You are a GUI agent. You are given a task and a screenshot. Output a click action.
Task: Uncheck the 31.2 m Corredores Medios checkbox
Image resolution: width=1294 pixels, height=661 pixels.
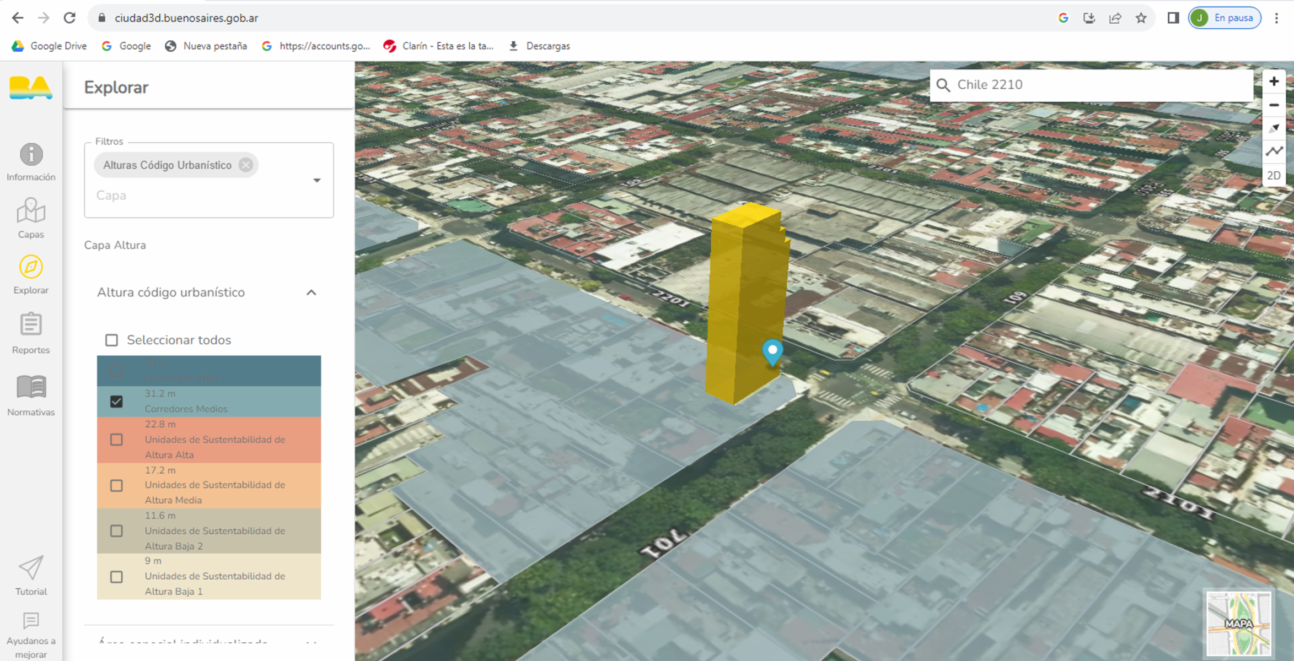(x=116, y=402)
